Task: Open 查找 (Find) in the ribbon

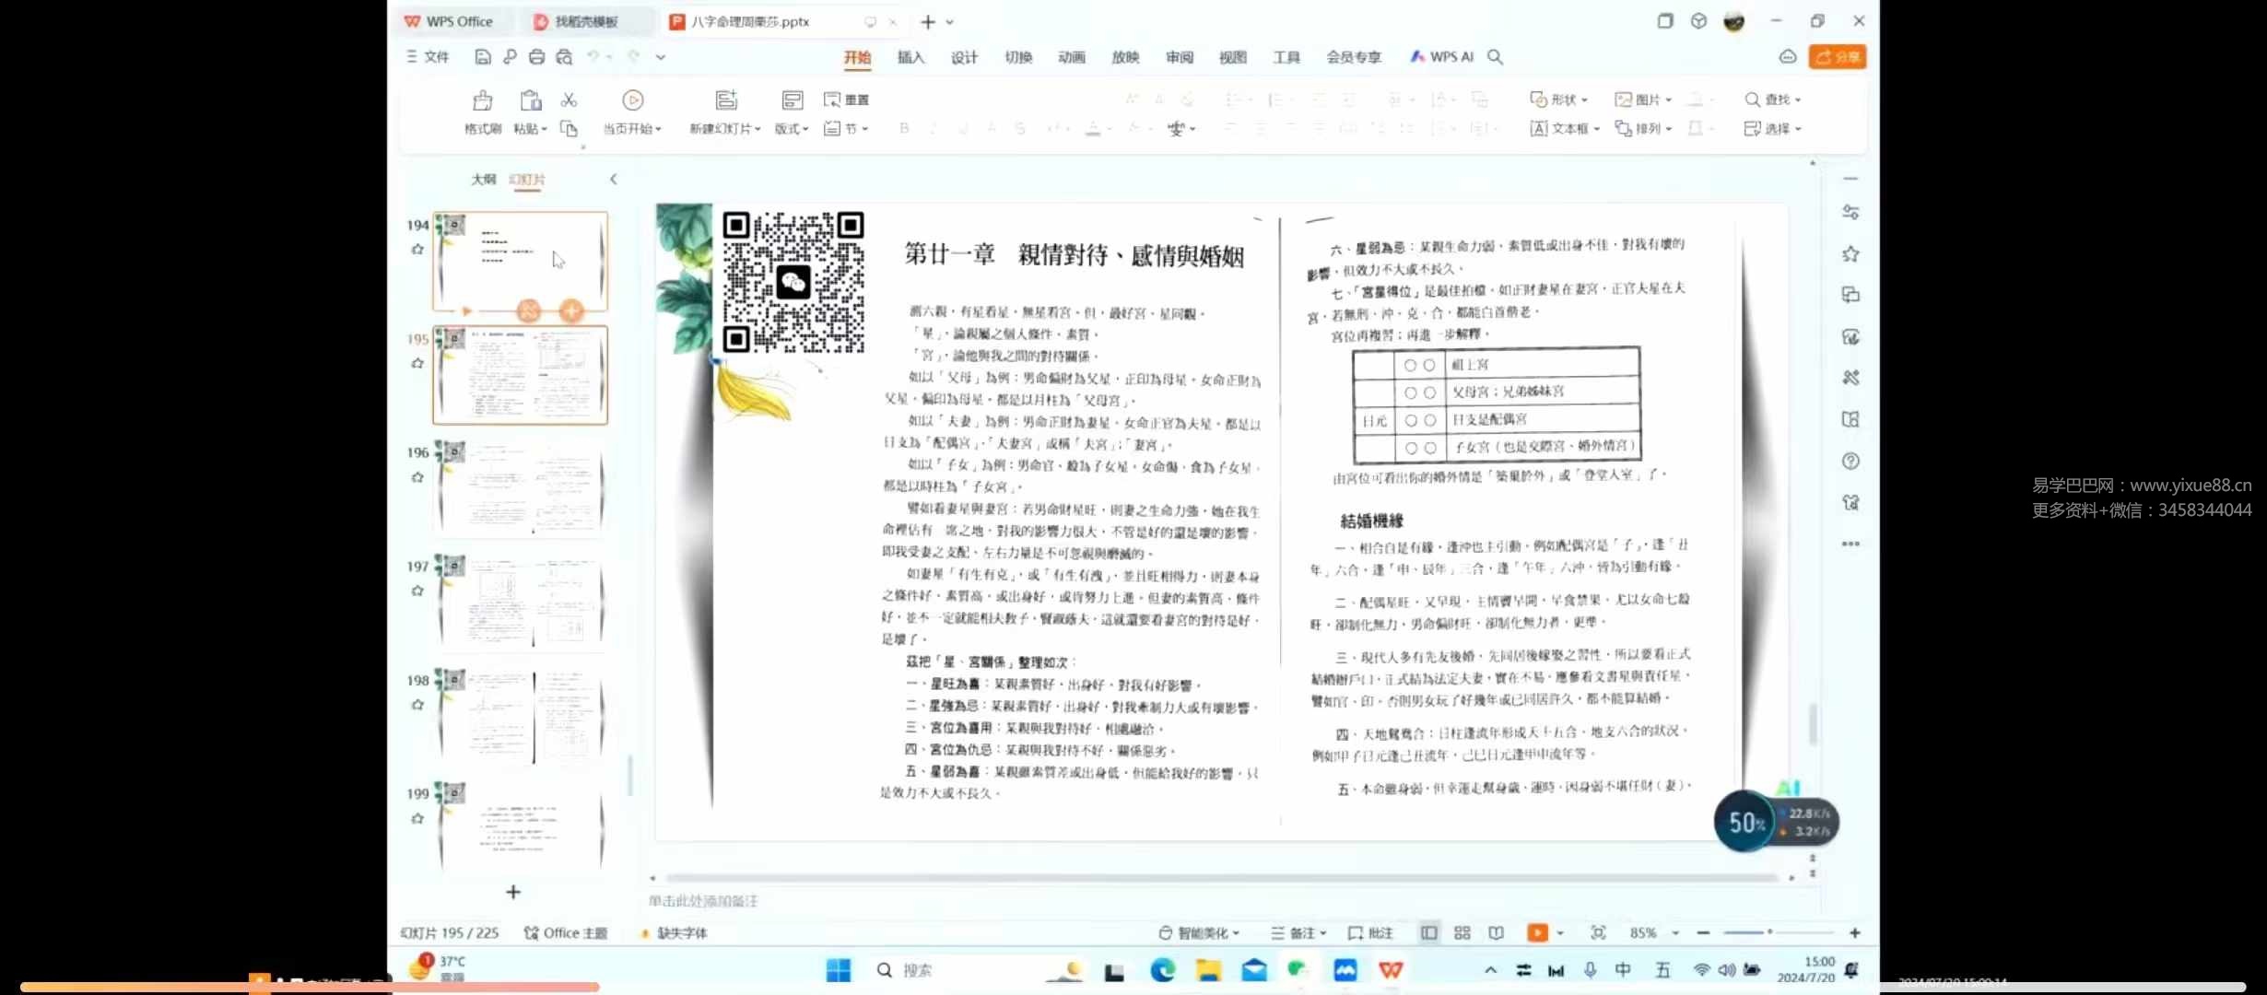Action: 1771,99
